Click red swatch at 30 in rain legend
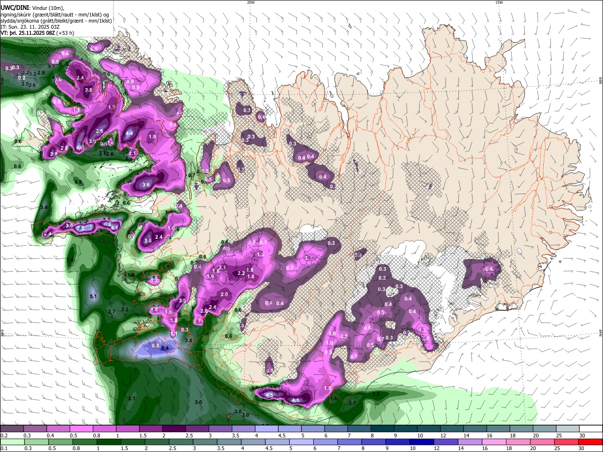The height and width of the screenshot is (452, 603). (x=591, y=442)
